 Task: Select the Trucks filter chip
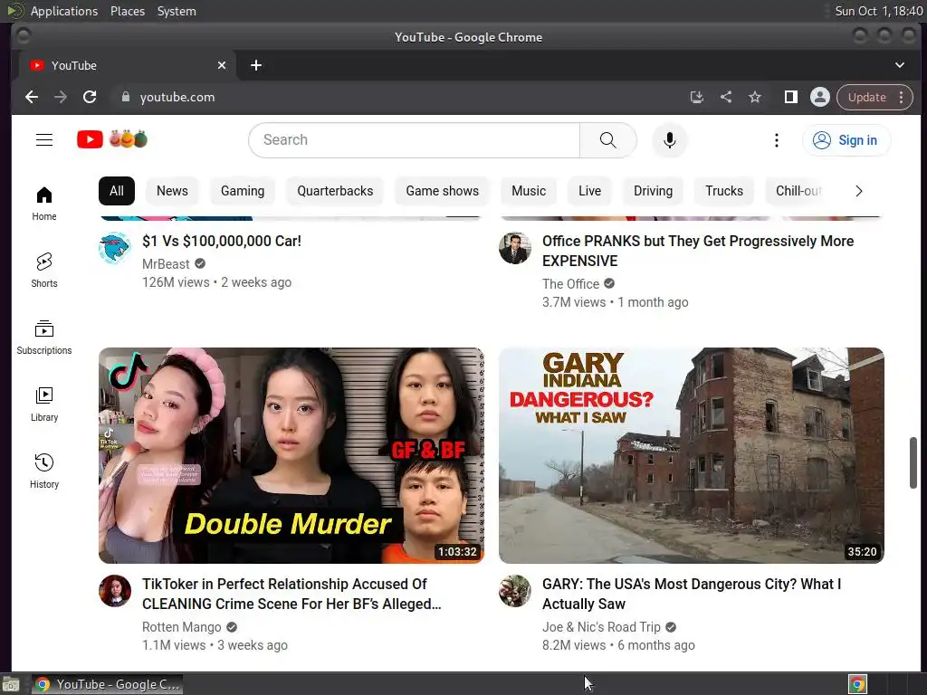point(724,191)
